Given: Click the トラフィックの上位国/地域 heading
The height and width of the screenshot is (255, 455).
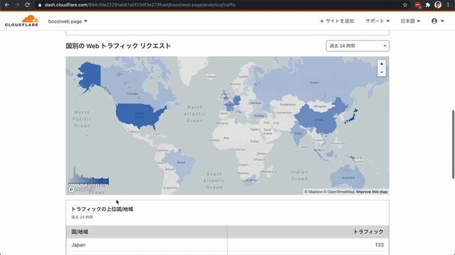Looking at the screenshot, I should (x=102, y=209).
